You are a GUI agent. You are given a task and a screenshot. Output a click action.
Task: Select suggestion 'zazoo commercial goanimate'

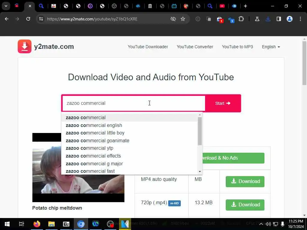click(129, 141)
